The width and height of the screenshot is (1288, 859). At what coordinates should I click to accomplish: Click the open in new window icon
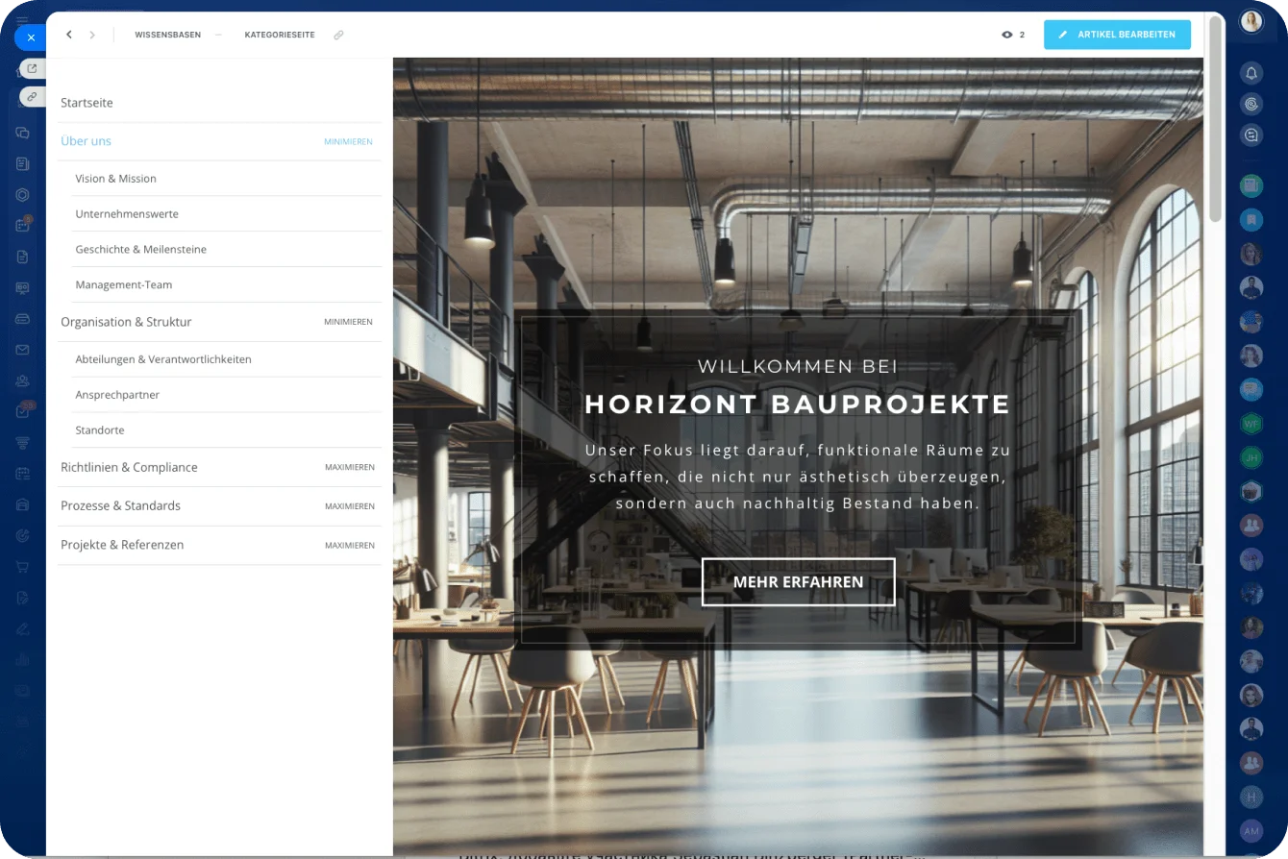click(x=32, y=68)
